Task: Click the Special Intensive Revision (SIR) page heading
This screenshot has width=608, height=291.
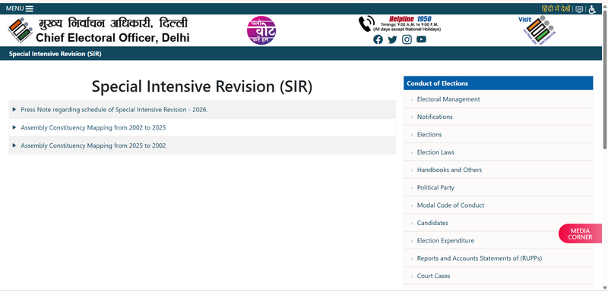Action: click(x=201, y=86)
